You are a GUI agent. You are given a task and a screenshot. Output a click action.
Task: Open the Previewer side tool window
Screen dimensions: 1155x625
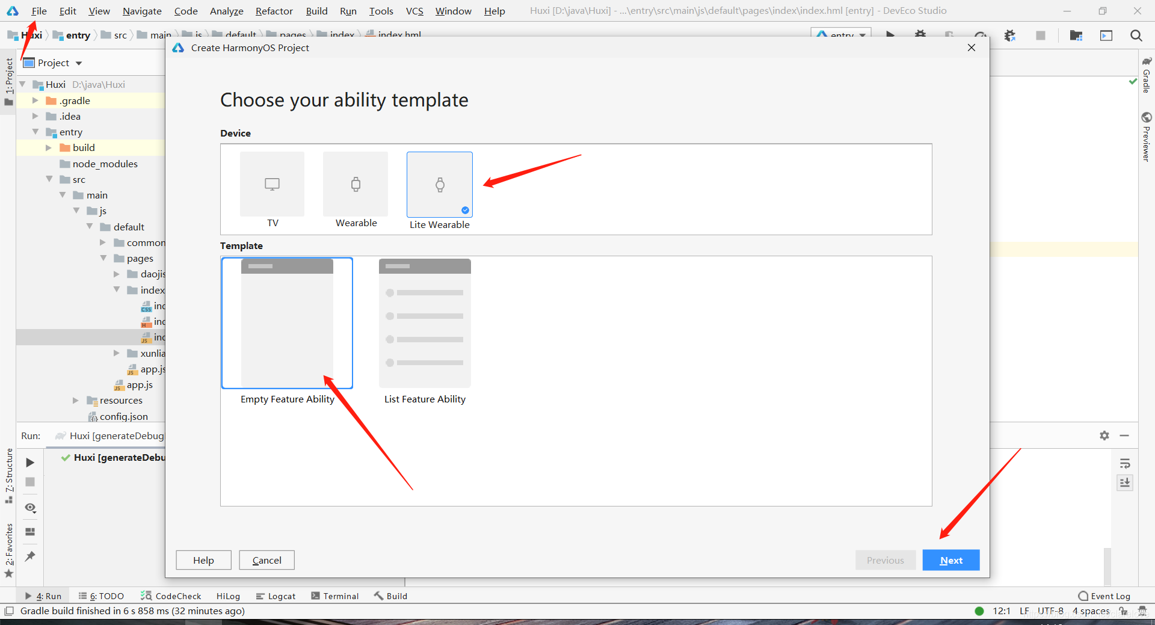(1147, 137)
